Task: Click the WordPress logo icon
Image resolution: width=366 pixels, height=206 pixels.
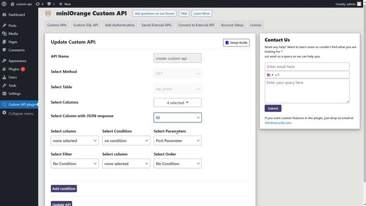Action: [4, 4]
